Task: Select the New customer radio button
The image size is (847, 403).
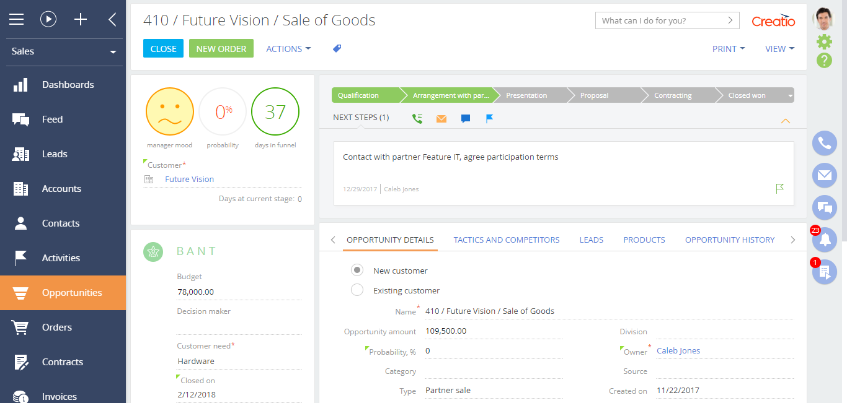Action: pyautogui.click(x=357, y=271)
